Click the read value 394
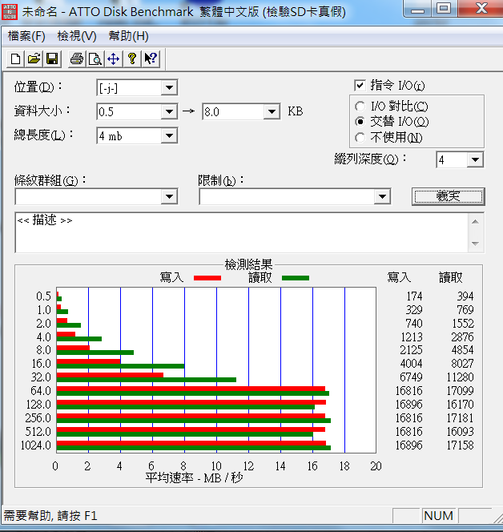Screen dimensions: 503x532 [x=465, y=296]
